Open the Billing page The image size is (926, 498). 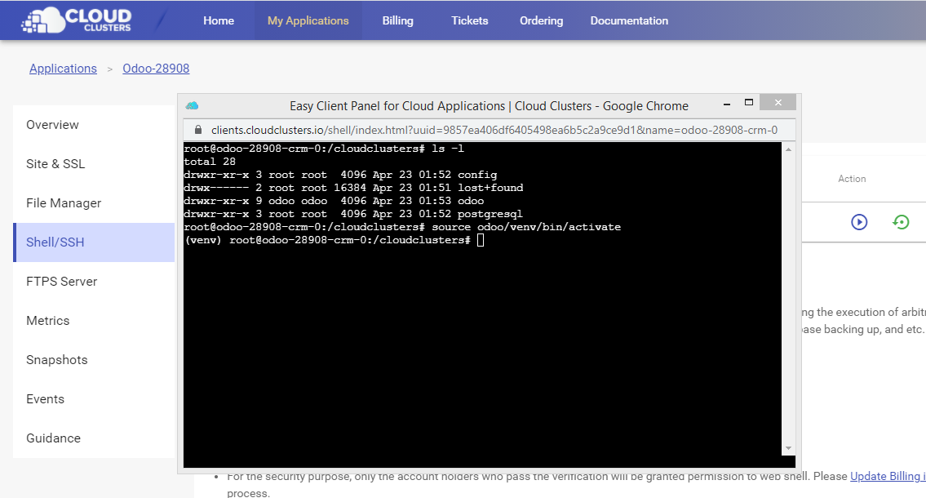397,20
